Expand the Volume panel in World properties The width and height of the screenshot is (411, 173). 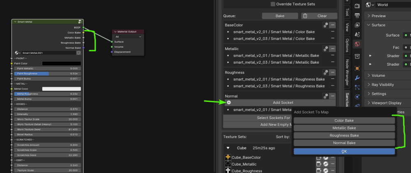coord(368,76)
